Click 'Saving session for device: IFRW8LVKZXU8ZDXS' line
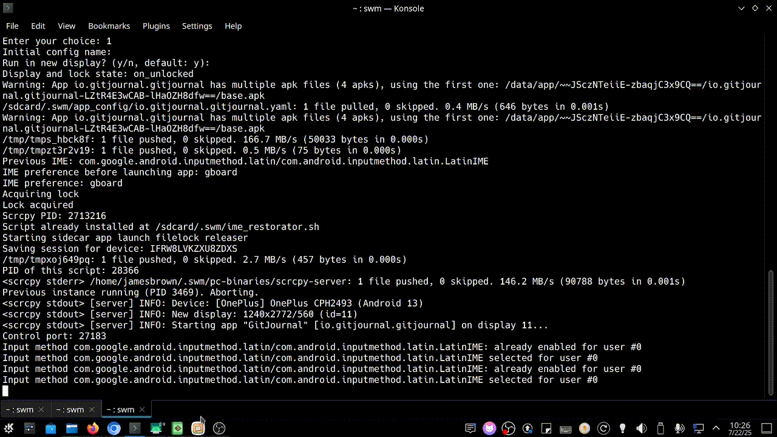777x437 pixels. point(120,249)
